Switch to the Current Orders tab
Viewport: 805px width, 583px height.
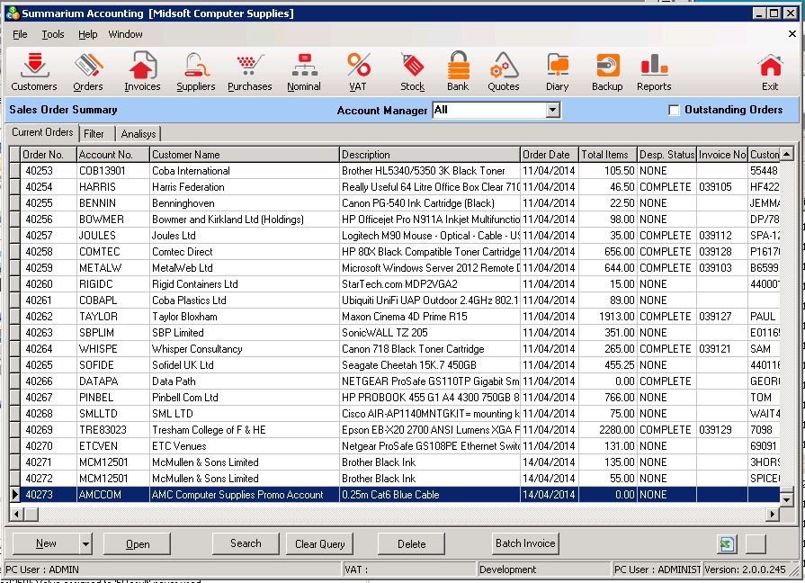pyautogui.click(x=42, y=132)
